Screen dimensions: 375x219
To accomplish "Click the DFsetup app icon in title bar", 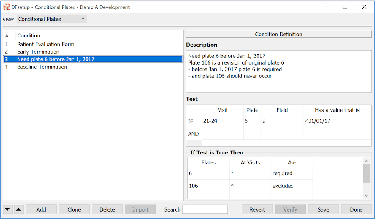I will [7, 7].
